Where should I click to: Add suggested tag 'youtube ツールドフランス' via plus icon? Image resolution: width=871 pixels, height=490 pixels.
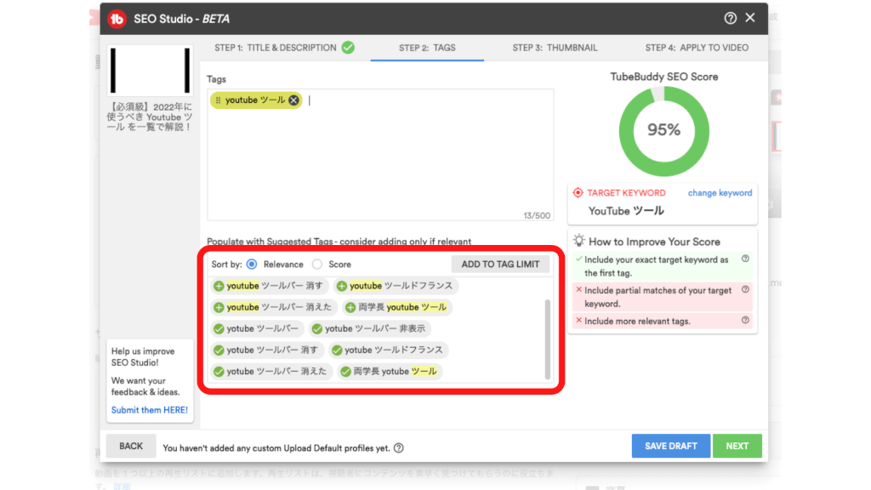click(342, 286)
